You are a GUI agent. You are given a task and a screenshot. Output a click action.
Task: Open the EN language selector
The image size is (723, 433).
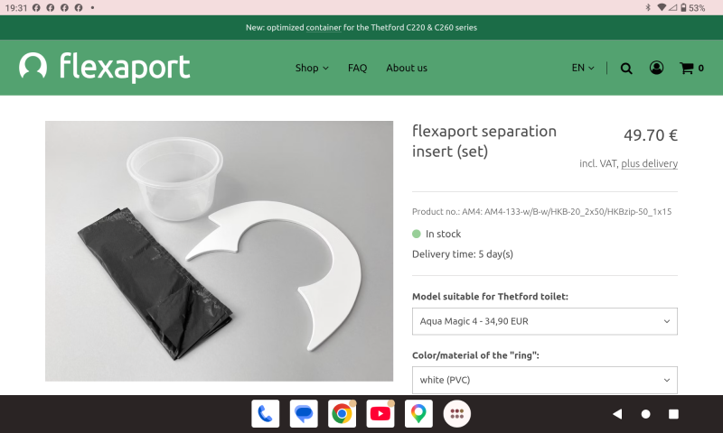click(x=583, y=68)
